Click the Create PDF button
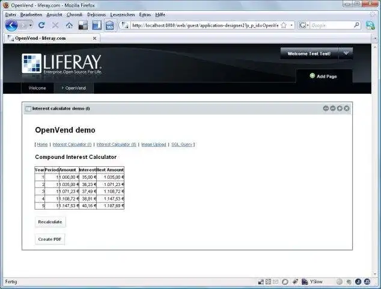The height and width of the screenshot is (289, 381). click(x=50, y=239)
